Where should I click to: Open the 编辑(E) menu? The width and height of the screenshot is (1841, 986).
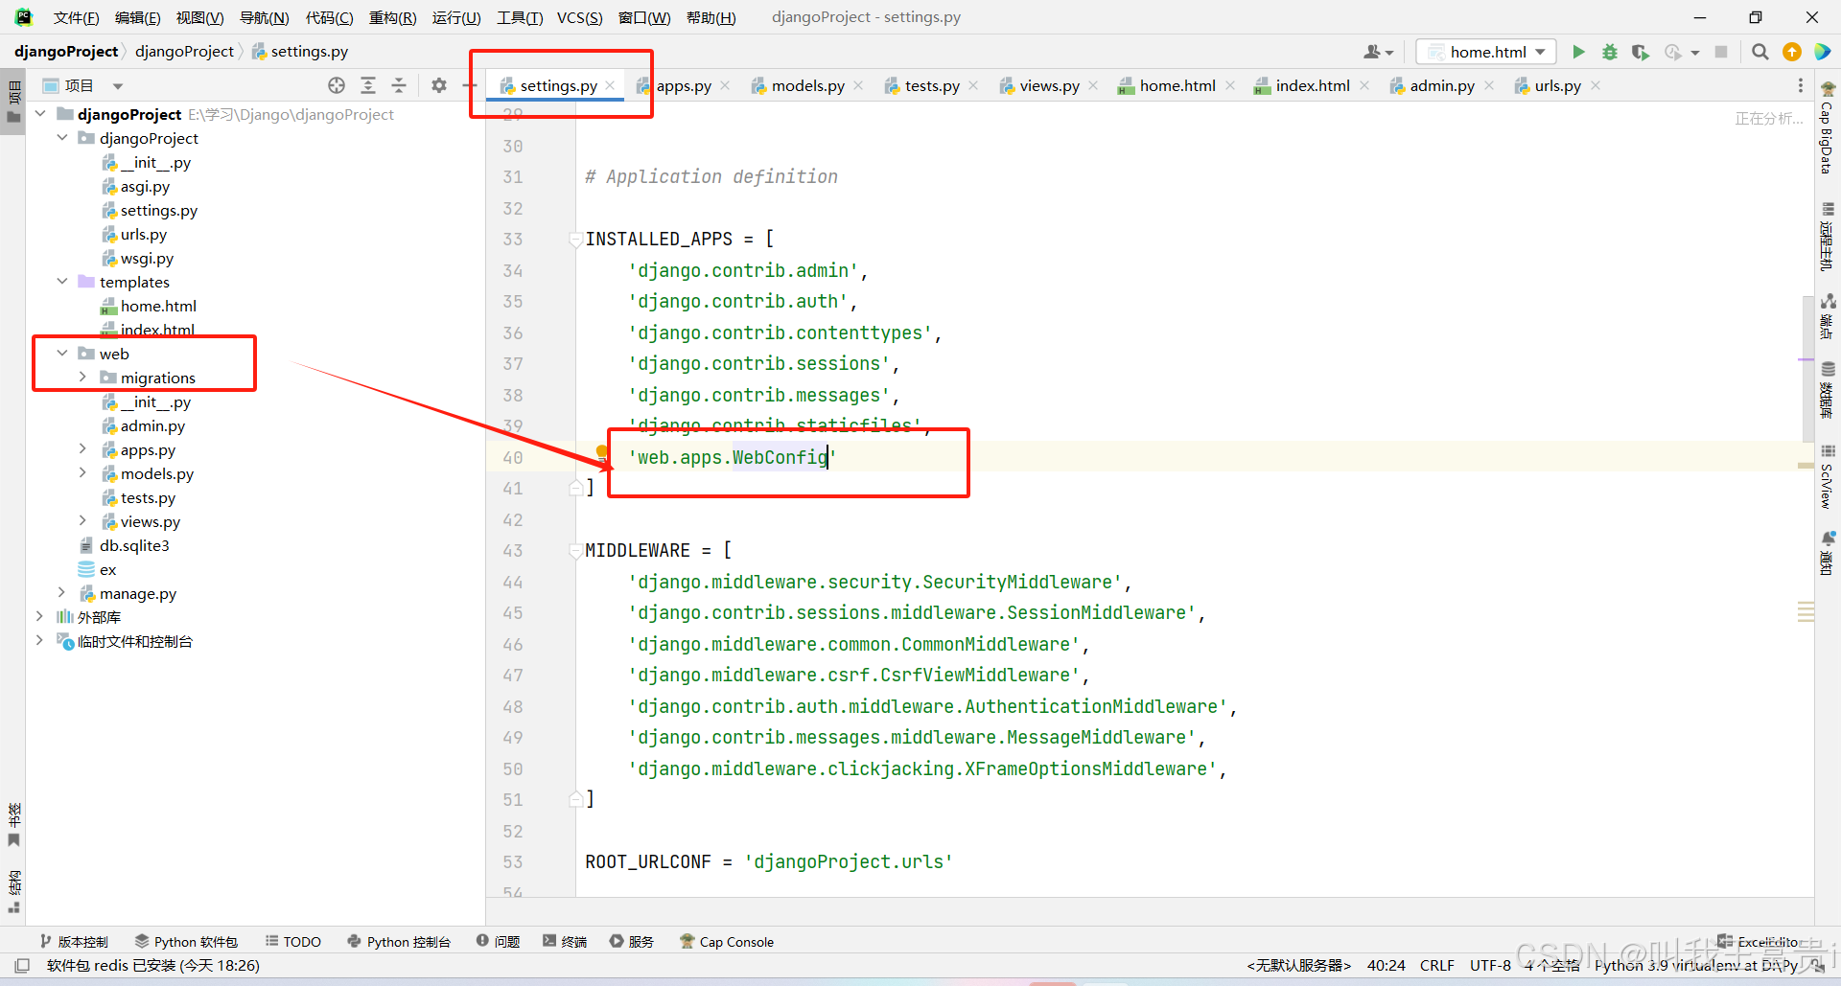pyautogui.click(x=137, y=17)
